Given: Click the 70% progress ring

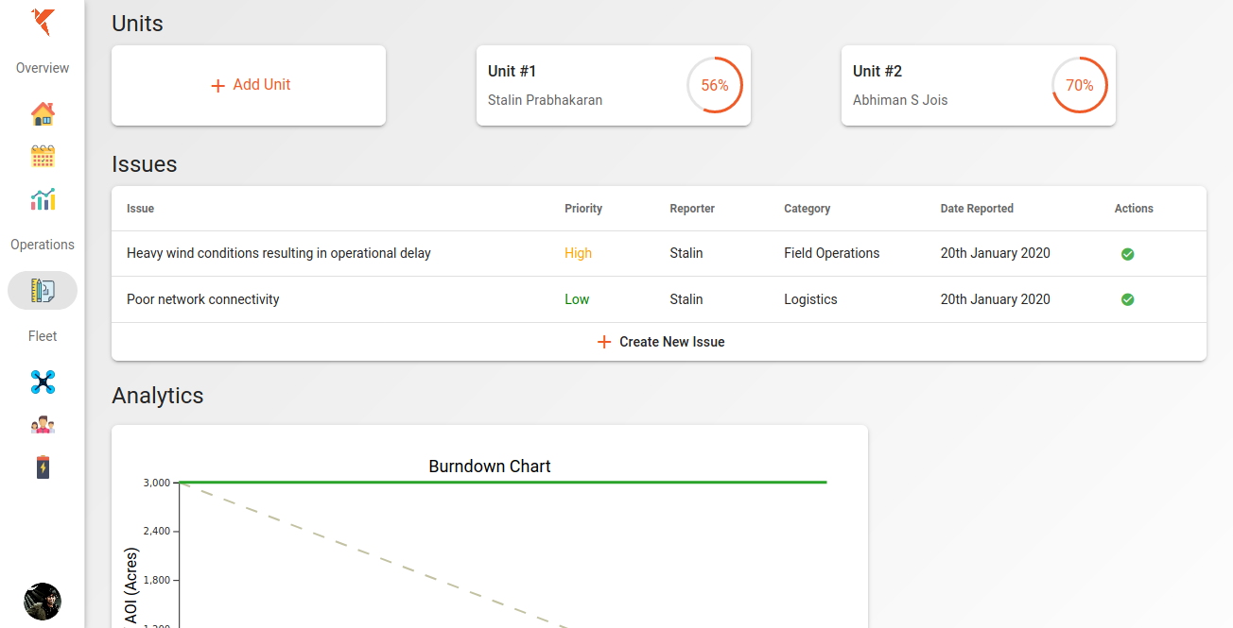Looking at the screenshot, I should click(1080, 85).
